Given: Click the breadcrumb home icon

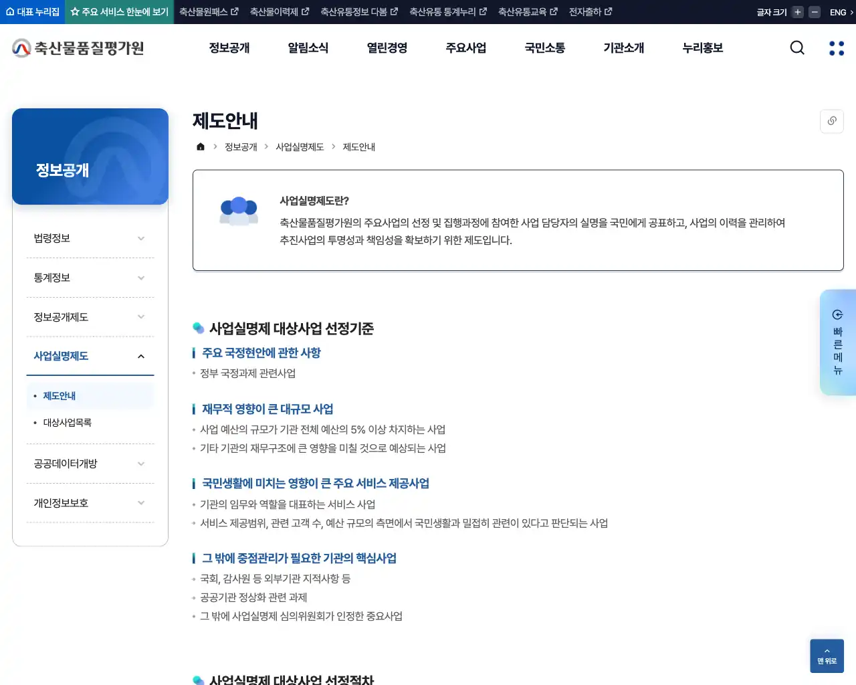Looking at the screenshot, I should click(200, 146).
